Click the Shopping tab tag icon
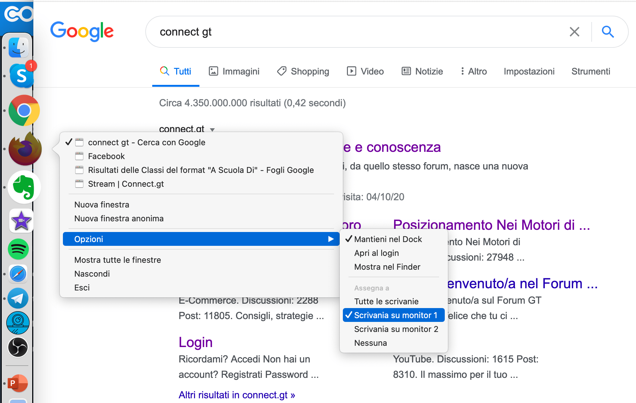The height and width of the screenshot is (403, 636). [282, 71]
